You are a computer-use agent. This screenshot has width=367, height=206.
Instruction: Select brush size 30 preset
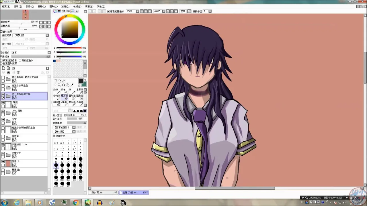(62, 165)
